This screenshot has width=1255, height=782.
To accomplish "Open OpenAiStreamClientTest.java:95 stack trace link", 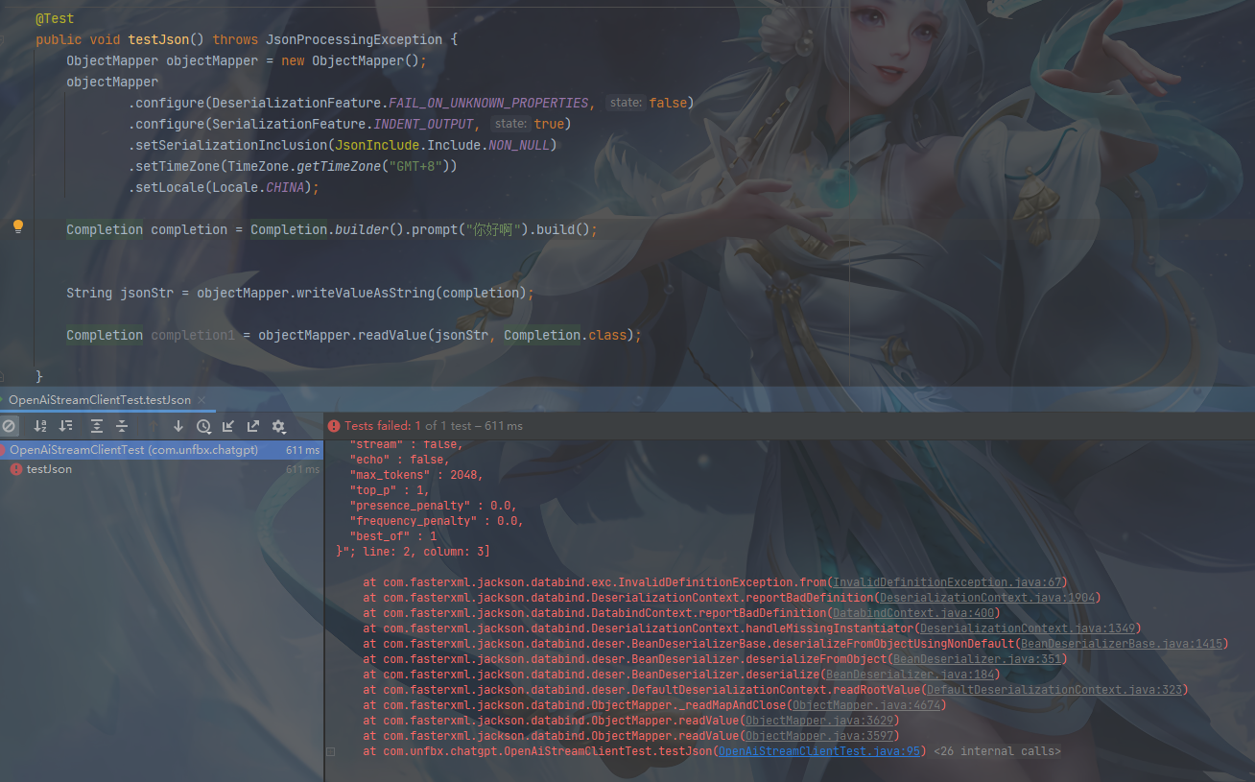I will pos(818,750).
